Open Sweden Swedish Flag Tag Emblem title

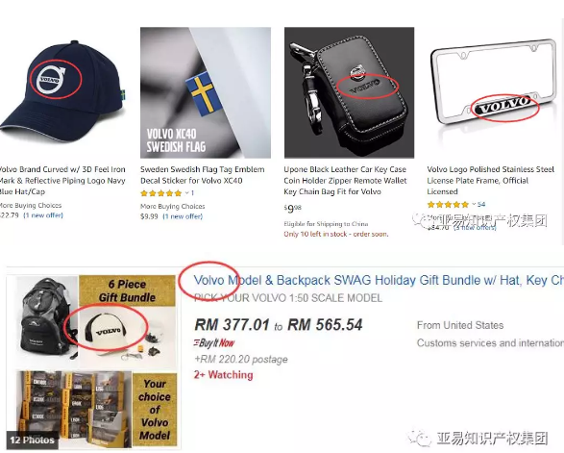(203, 175)
